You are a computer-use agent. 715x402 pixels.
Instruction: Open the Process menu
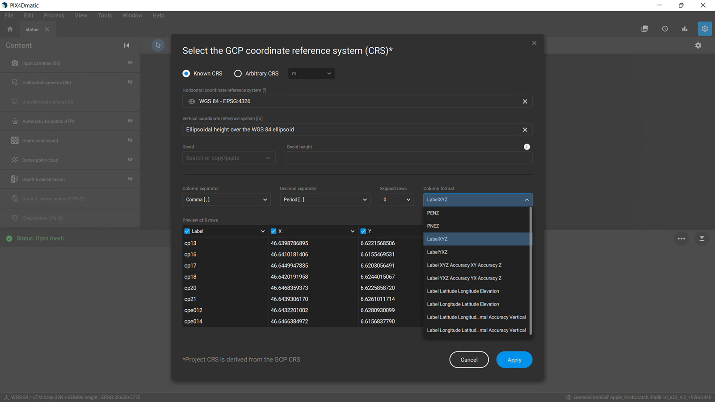54,15
